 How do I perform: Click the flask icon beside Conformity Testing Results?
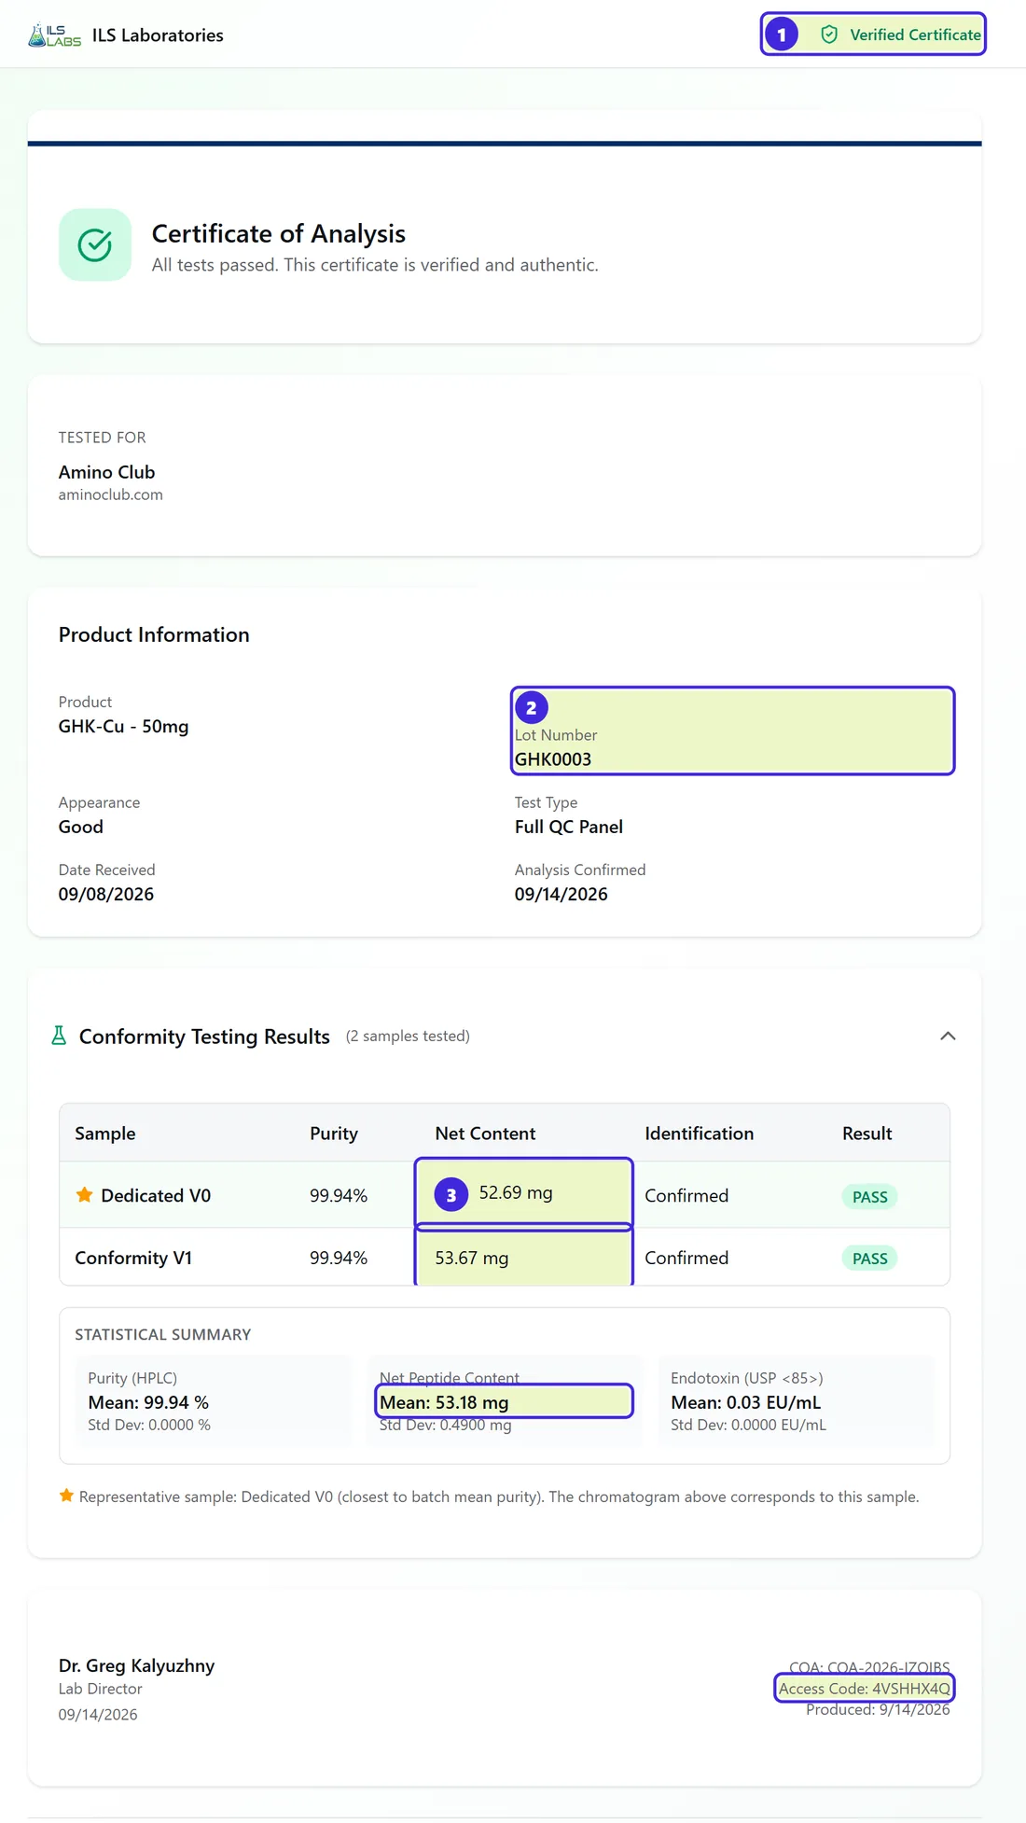point(59,1036)
